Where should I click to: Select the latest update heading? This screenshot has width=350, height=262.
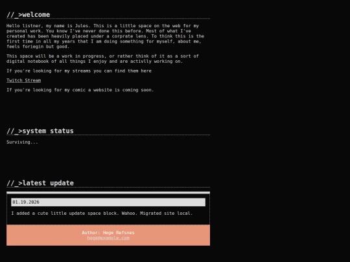pyautogui.click(x=40, y=183)
